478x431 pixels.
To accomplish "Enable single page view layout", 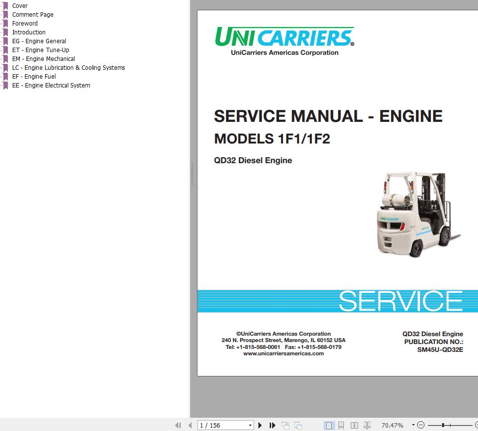I will click(x=330, y=425).
